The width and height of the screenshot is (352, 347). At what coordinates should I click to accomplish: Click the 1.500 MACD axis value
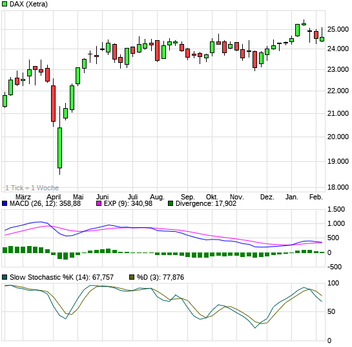[336, 210]
